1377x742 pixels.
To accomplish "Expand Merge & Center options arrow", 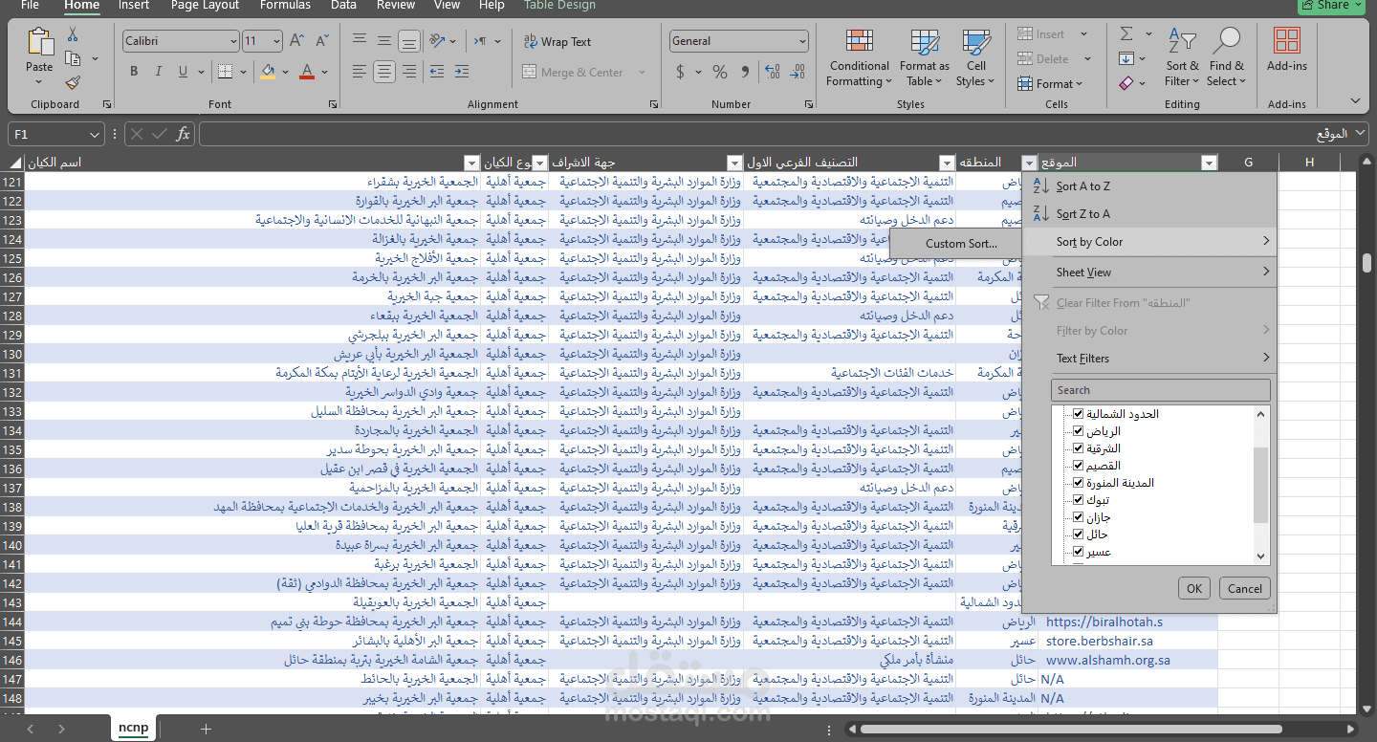I will click(x=642, y=73).
